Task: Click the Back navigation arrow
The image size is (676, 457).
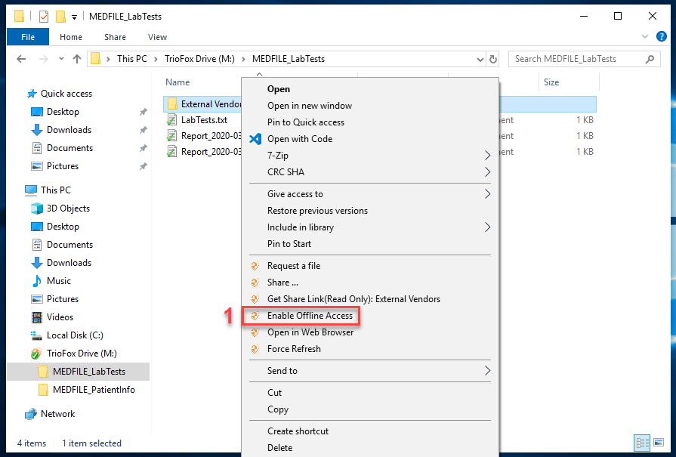Action: coord(21,59)
